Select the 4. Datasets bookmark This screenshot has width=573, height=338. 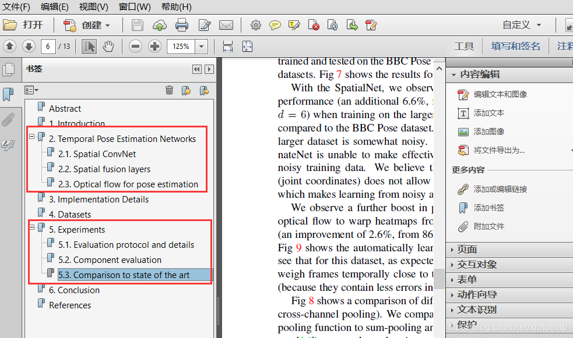click(70, 215)
